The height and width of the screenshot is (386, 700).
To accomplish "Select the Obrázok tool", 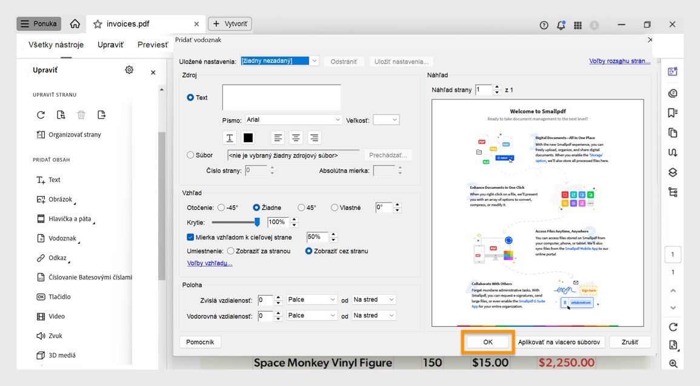I will [x=55, y=199].
